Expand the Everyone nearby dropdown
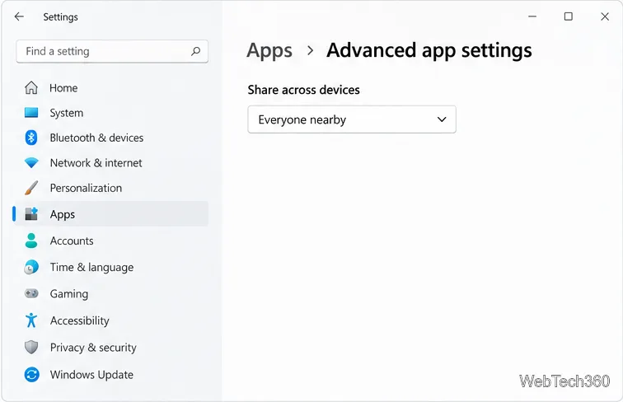Viewport: 623px width, 402px height. click(x=352, y=119)
